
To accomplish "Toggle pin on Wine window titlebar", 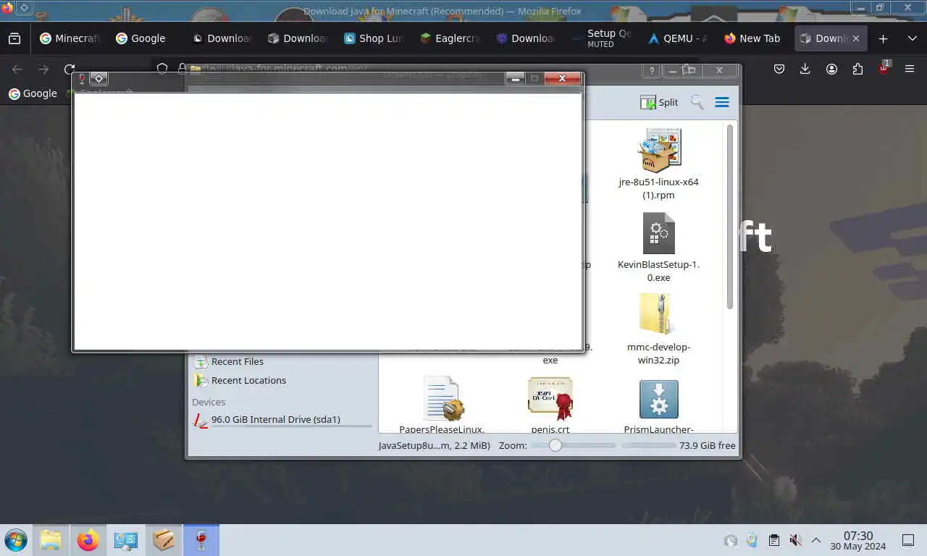I will tap(98, 78).
